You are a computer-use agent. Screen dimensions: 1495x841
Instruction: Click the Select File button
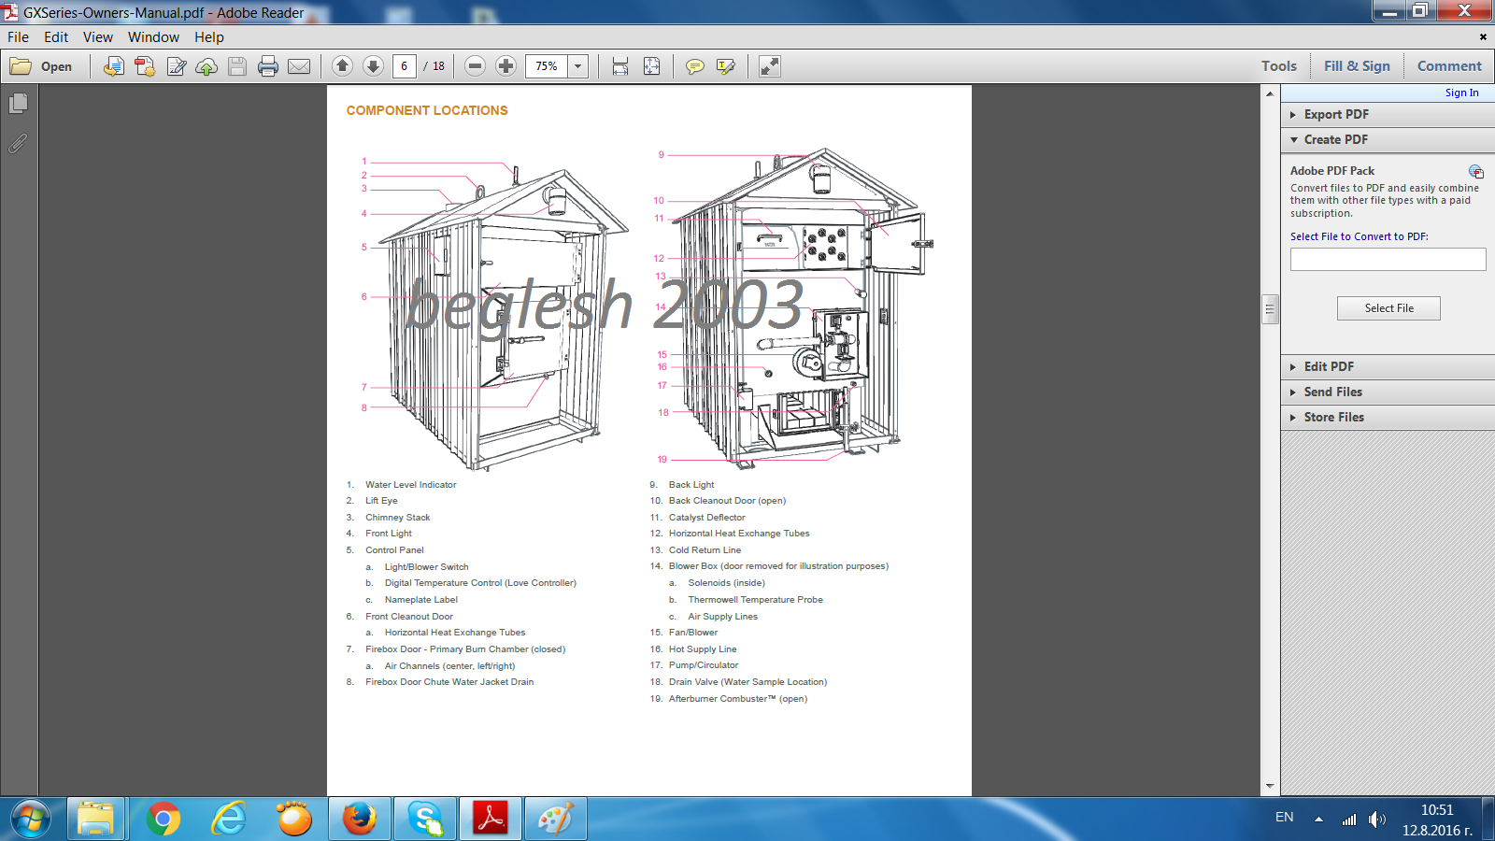(1388, 308)
